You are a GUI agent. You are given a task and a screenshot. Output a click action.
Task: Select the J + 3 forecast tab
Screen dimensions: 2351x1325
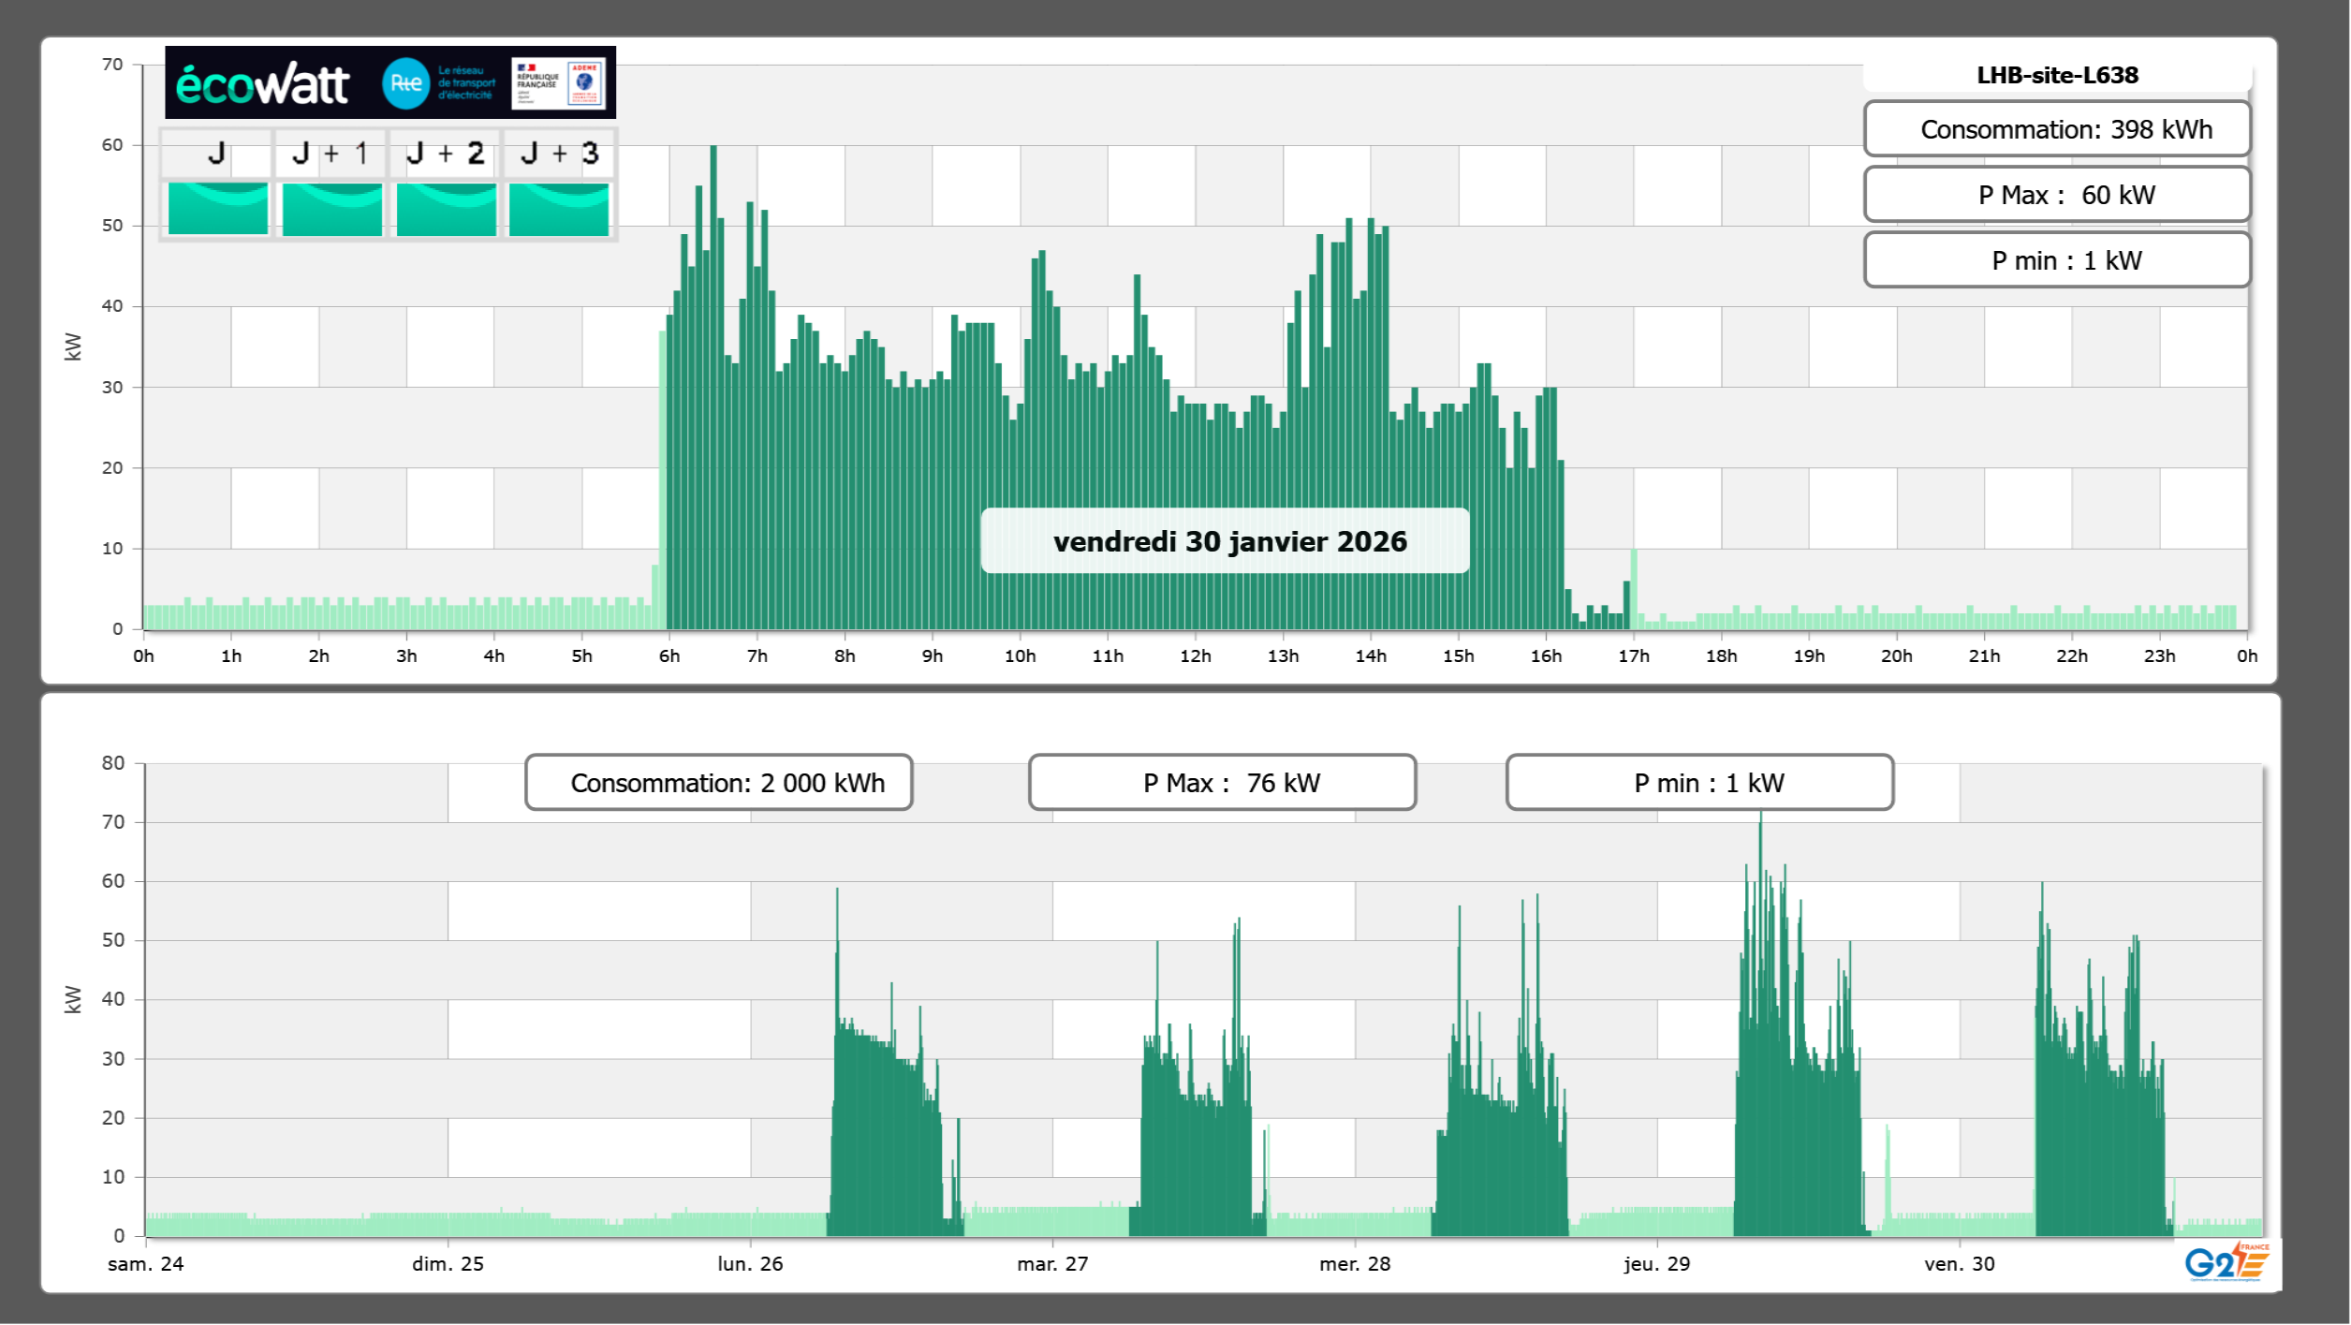(x=559, y=154)
